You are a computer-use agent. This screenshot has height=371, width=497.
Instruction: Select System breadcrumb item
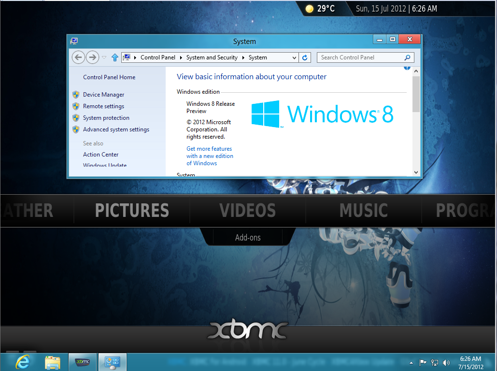click(258, 57)
